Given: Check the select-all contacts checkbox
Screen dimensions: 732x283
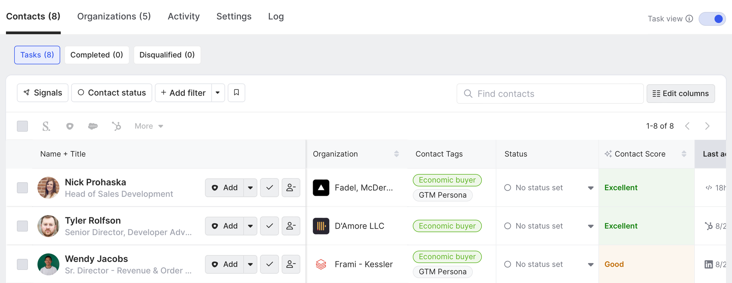Looking at the screenshot, I should tap(23, 126).
